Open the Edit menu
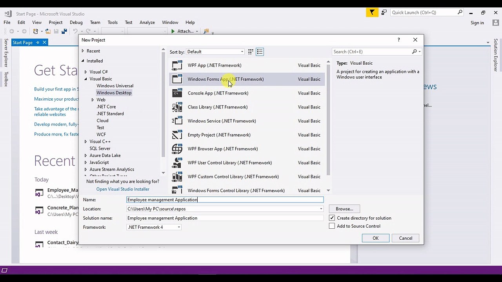This screenshot has width=502, height=282. click(21, 22)
